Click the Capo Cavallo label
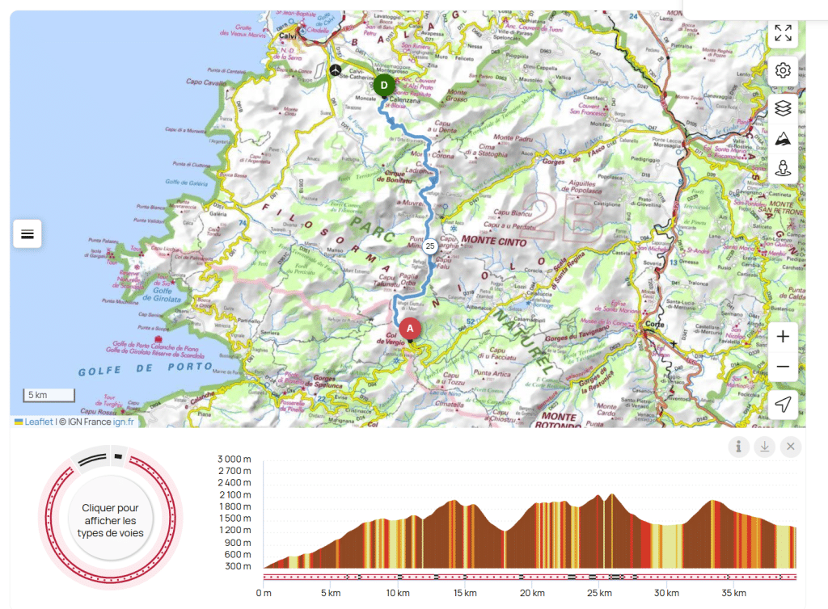The height and width of the screenshot is (609, 828). [206, 82]
